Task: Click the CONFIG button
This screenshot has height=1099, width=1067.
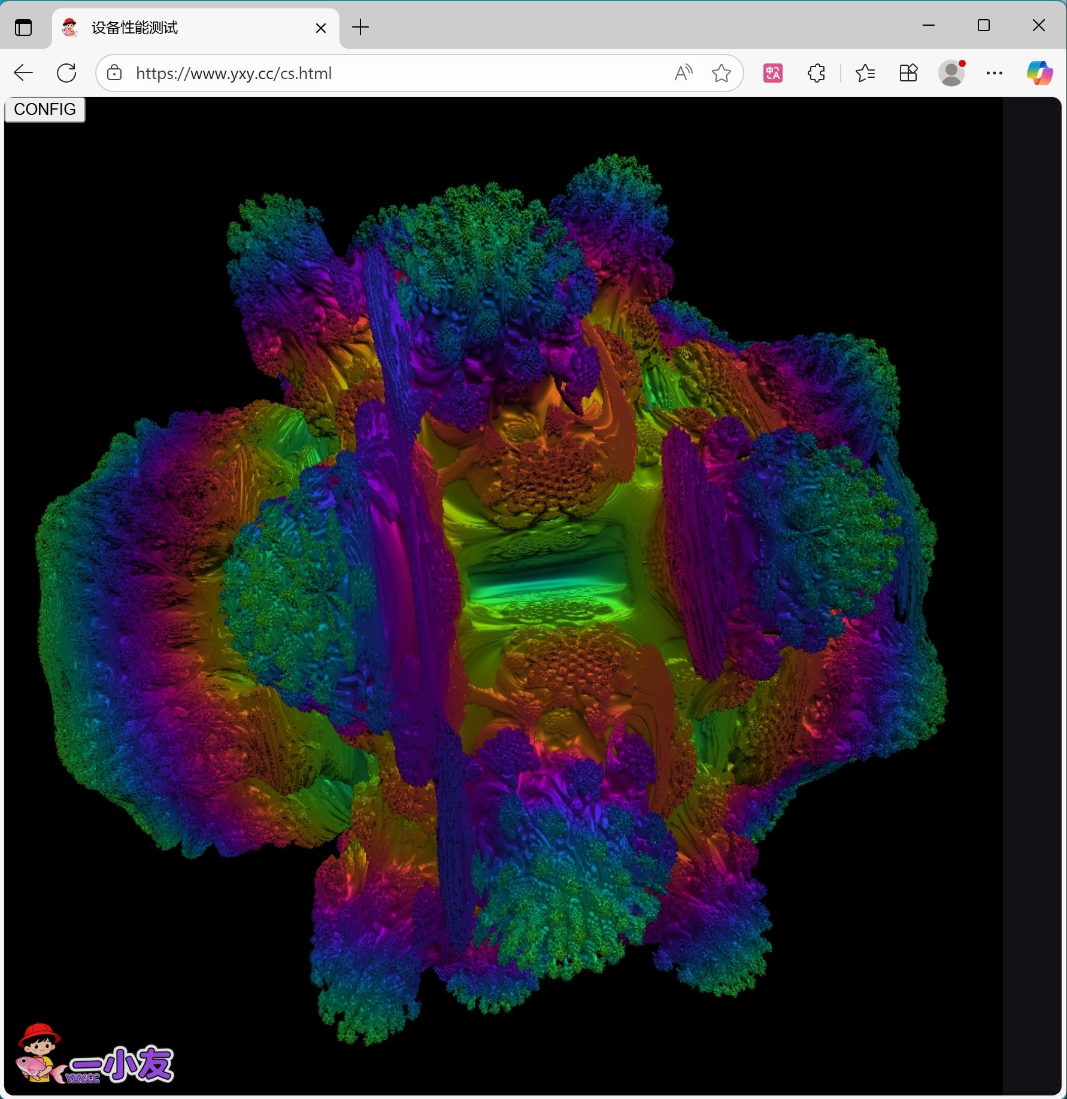Action: click(x=45, y=110)
